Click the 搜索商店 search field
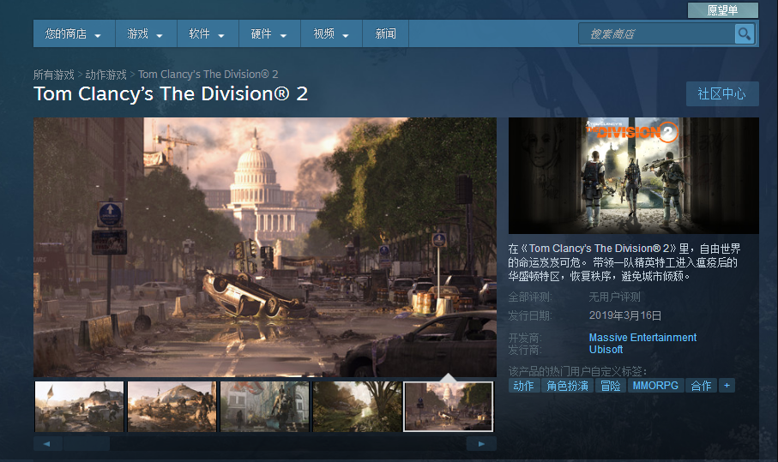Screen dimensions: 778x462 tap(656, 33)
